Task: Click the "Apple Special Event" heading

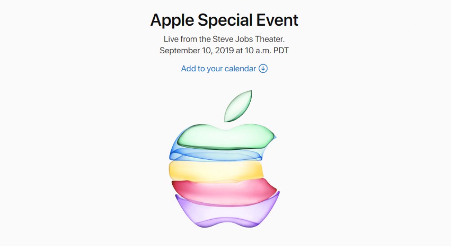Action: point(224,20)
